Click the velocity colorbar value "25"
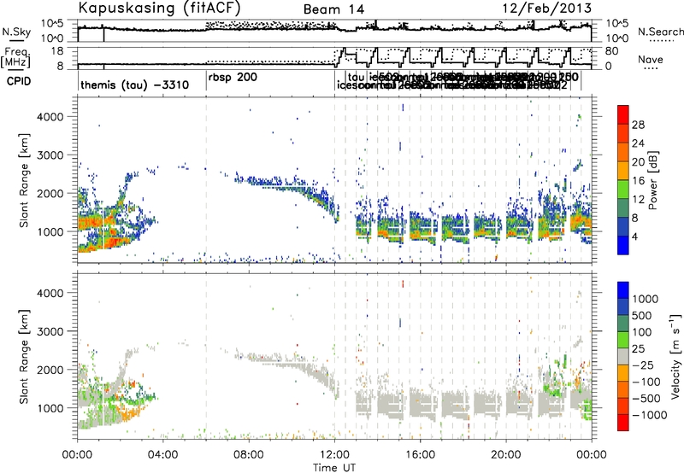Image resolution: width=684 pixels, height=473 pixels. (x=638, y=349)
